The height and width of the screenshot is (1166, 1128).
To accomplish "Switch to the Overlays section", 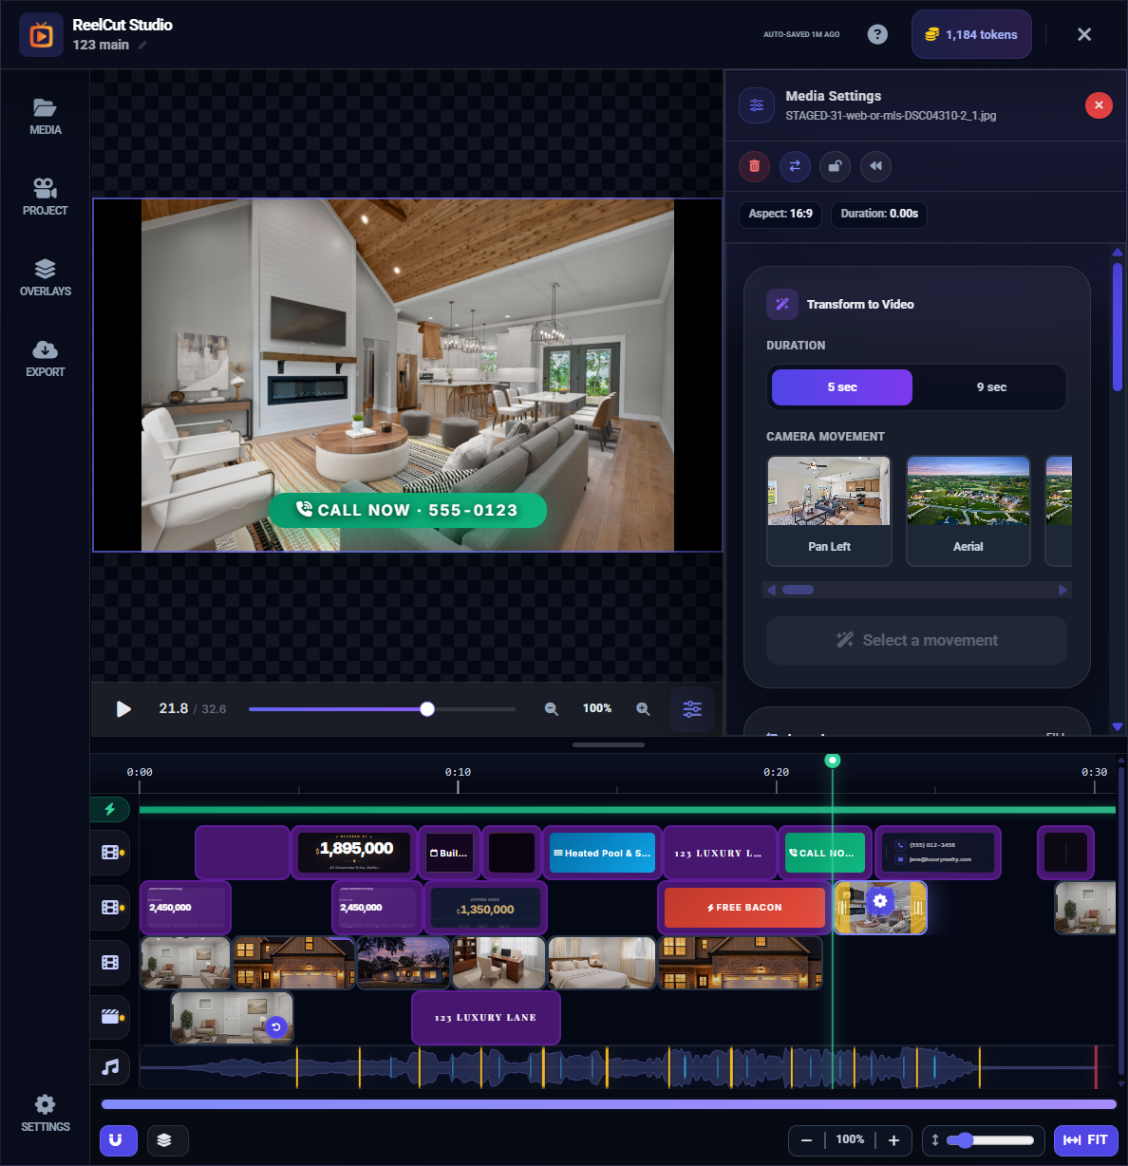I will tap(45, 278).
